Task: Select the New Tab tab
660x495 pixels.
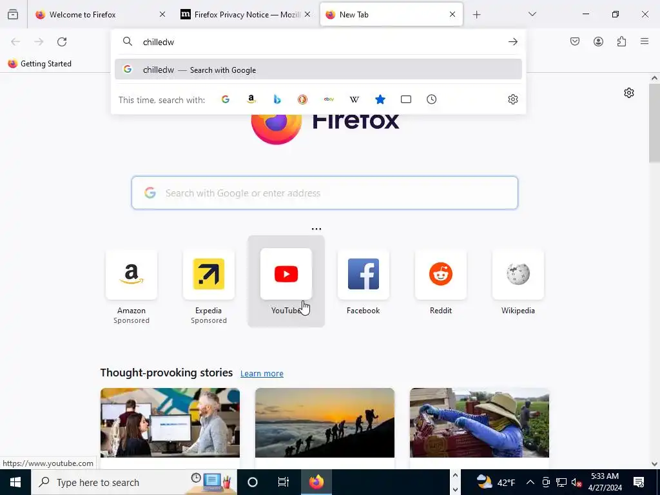Action: (x=391, y=15)
